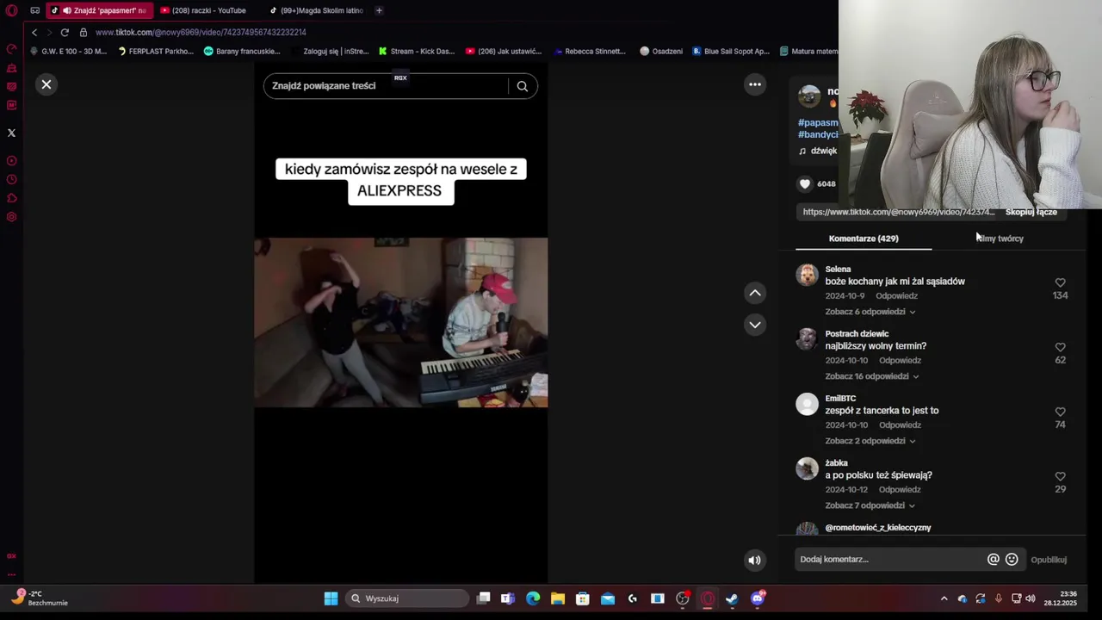Click 'Skopiuj łącze' copy link button
This screenshot has width=1102, height=620.
1031,212
